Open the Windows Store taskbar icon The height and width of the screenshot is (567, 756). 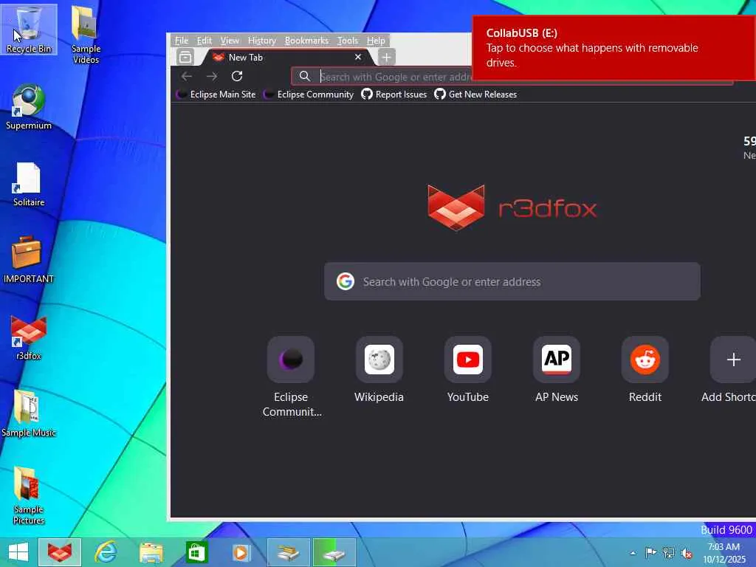pos(196,552)
